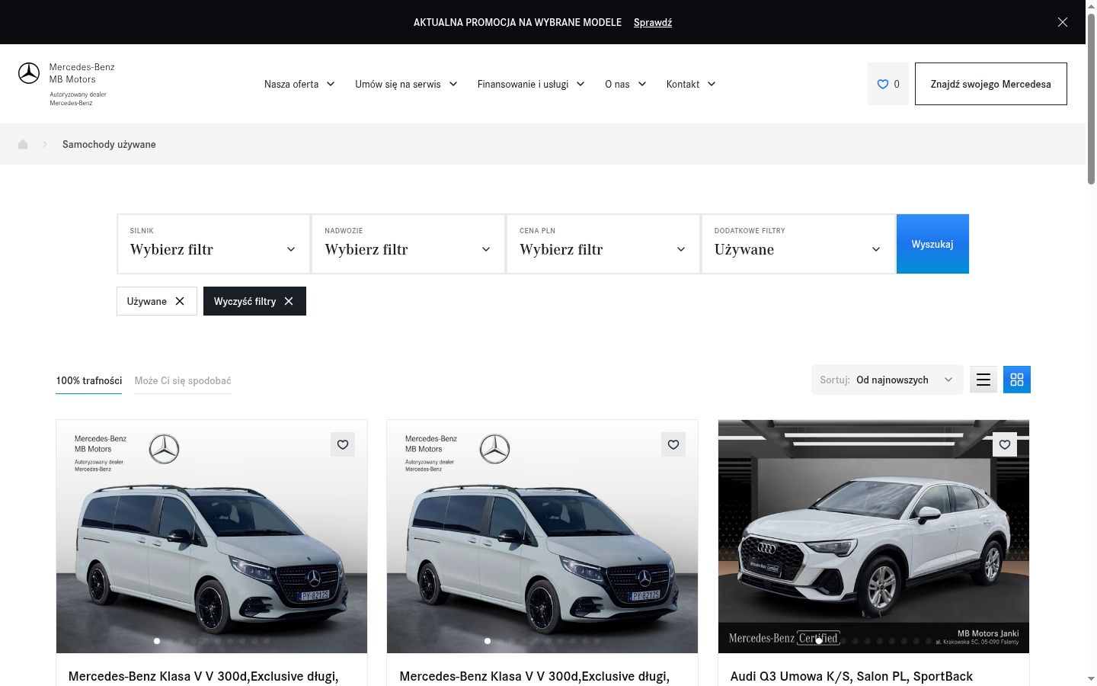Open favorites heart counter in the header
Image resolution: width=1097 pixels, height=686 pixels.
coord(888,84)
